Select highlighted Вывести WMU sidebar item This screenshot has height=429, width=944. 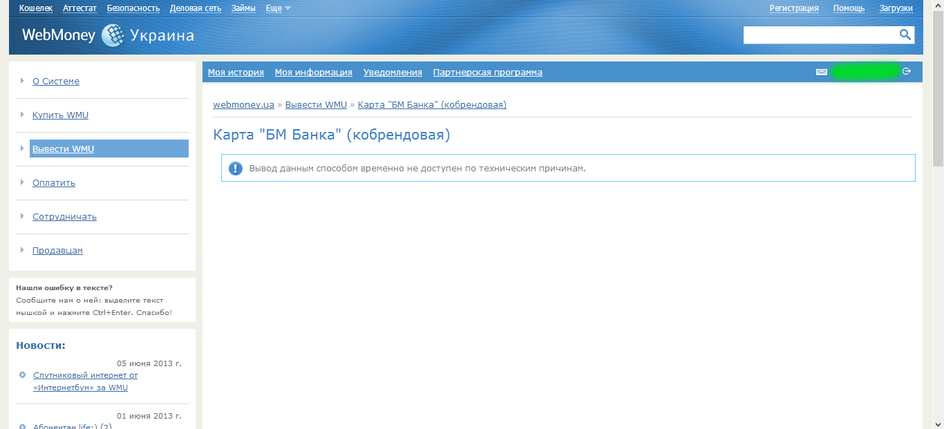point(109,149)
